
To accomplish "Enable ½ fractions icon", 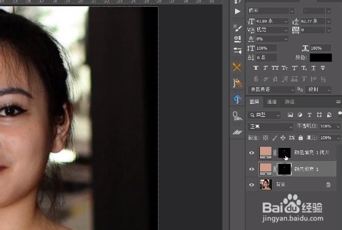I will (323, 79).
